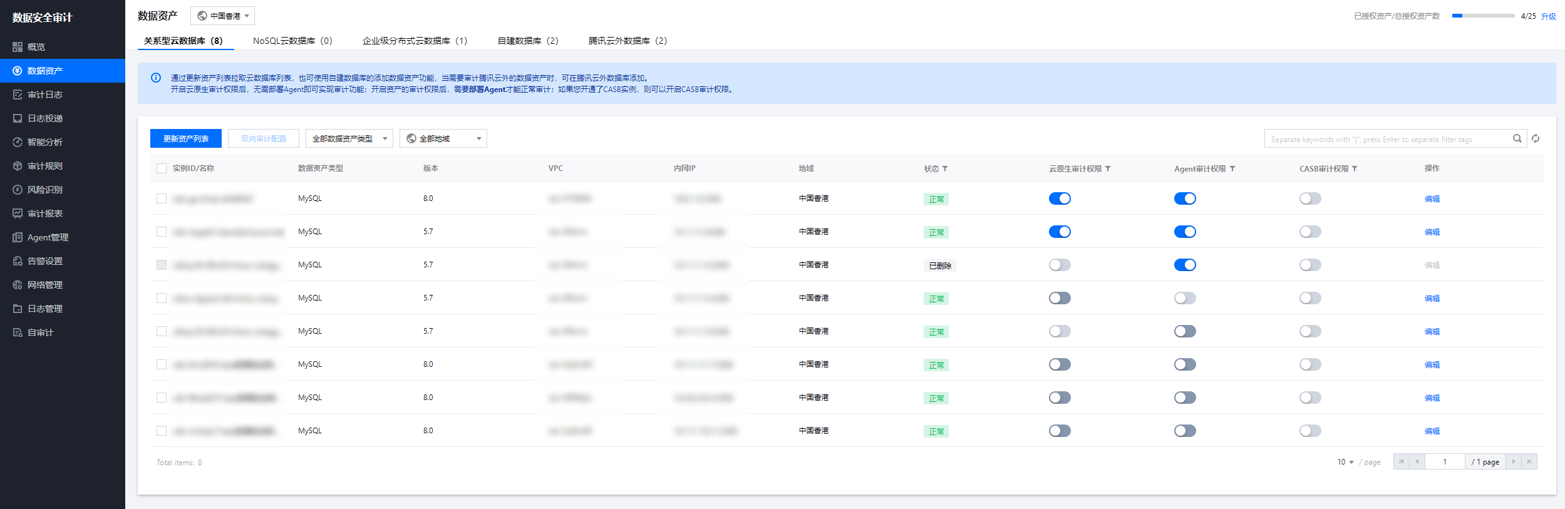Image resolution: width=1565 pixels, height=509 pixels.
Task: Filter the Agent审计权限 column
Action: [x=1232, y=169]
